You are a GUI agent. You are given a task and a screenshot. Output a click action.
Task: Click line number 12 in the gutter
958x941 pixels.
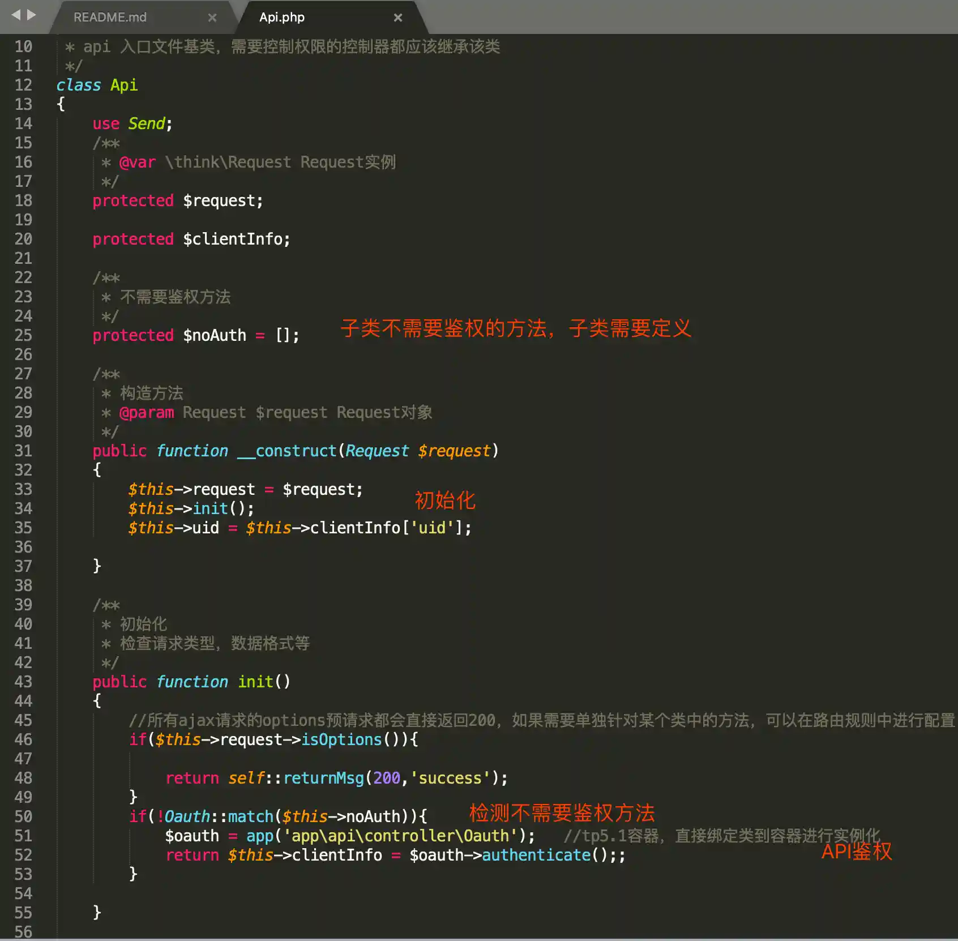(23, 85)
